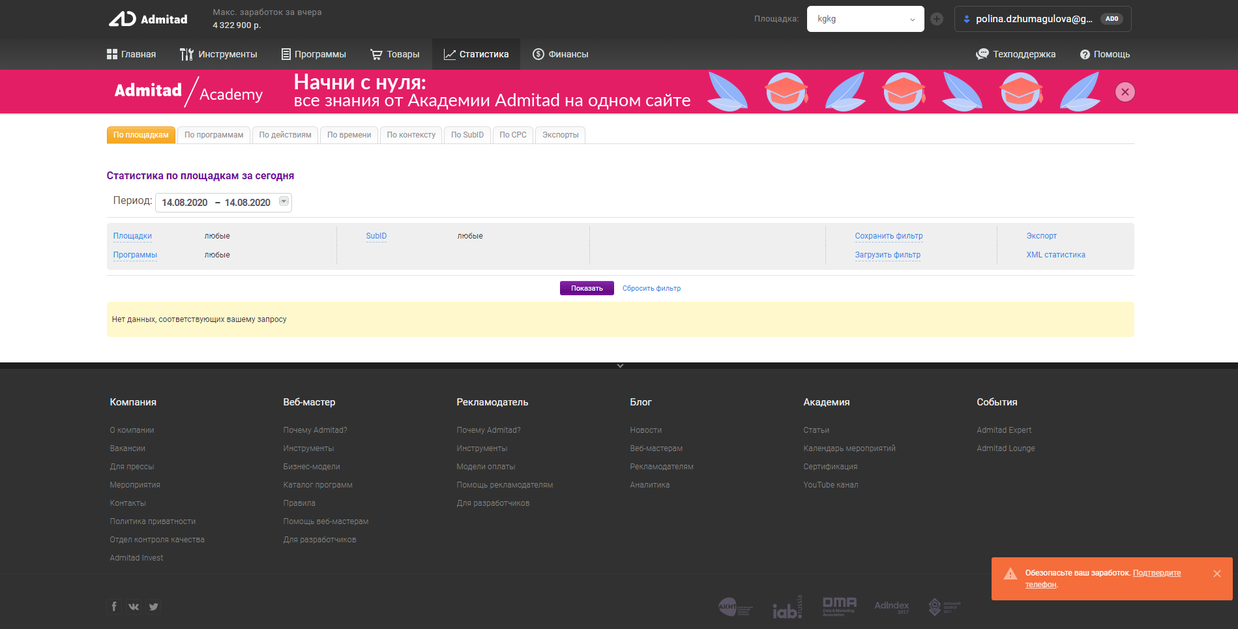Viewport: 1238px width, 629px height.
Task: Expand the SubID filter
Action: (376, 236)
